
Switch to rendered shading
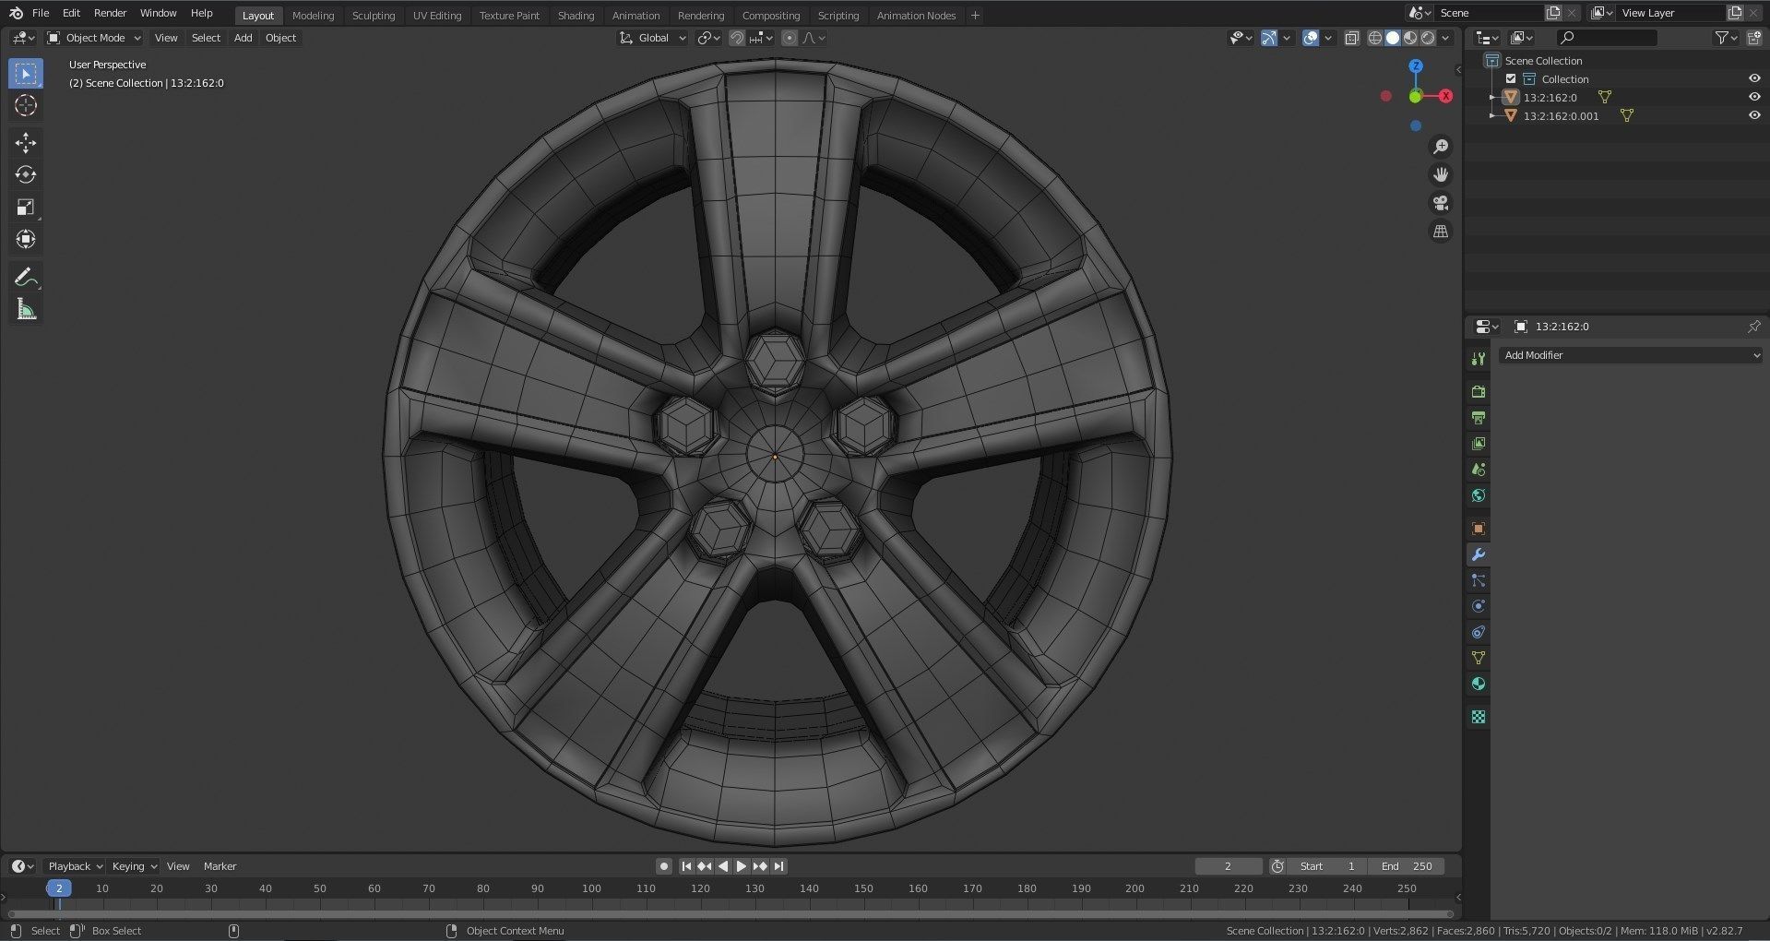coord(1428,38)
